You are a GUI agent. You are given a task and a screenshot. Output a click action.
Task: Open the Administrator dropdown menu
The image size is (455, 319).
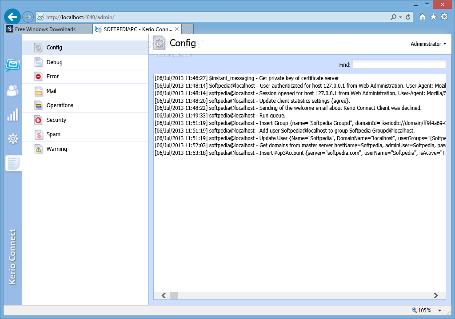(428, 44)
